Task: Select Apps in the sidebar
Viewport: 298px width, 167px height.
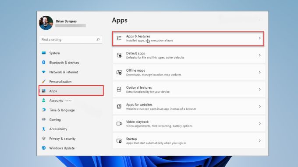Action: click(71, 90)
